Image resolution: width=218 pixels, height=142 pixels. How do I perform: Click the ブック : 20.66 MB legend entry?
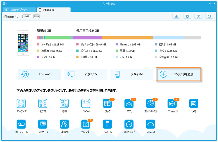click(166, 51)
